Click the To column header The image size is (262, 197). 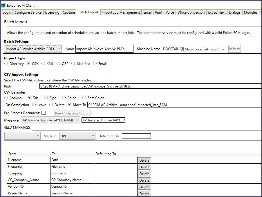[x=72, y=154]
